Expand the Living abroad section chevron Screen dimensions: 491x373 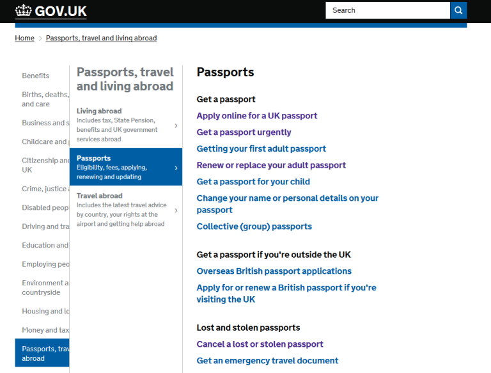point(176,125)
